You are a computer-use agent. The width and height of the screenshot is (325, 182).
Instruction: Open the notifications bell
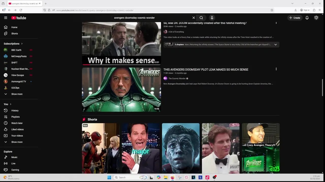tap(307, 18)
